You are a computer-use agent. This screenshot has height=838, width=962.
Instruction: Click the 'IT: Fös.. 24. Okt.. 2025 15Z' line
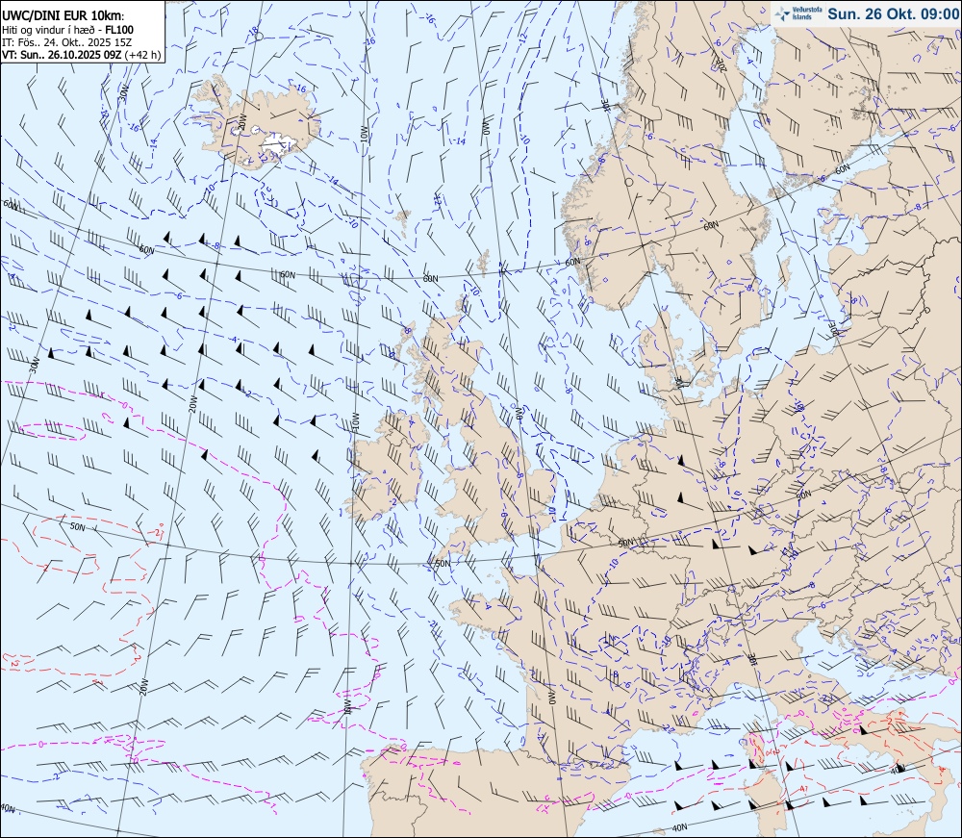[65, 42]
